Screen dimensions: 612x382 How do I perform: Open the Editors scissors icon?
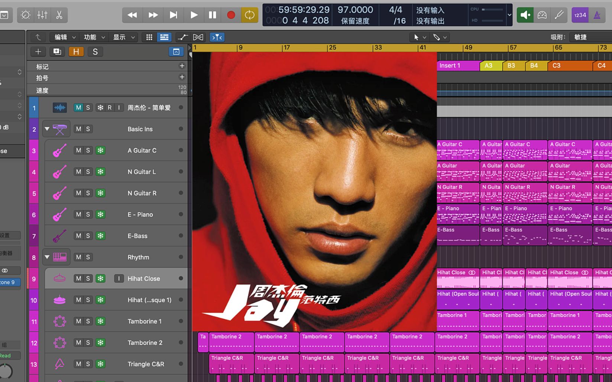tap(59, 15)
